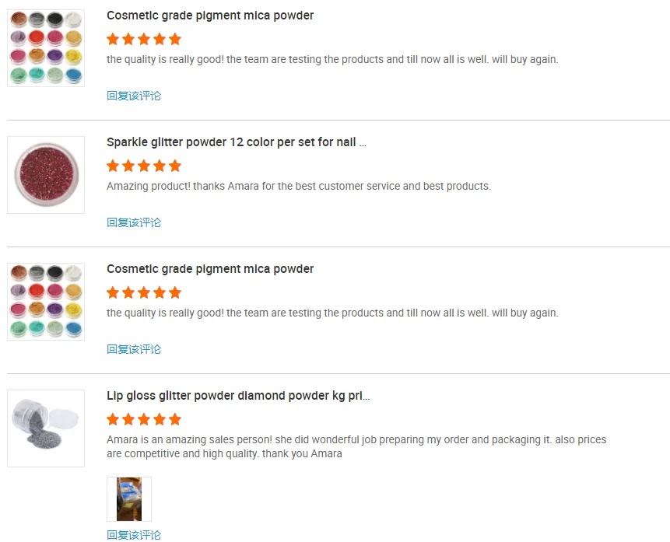Click star rating of lip gloss glitter review
The image size is (670, 542).
(144, 419)
